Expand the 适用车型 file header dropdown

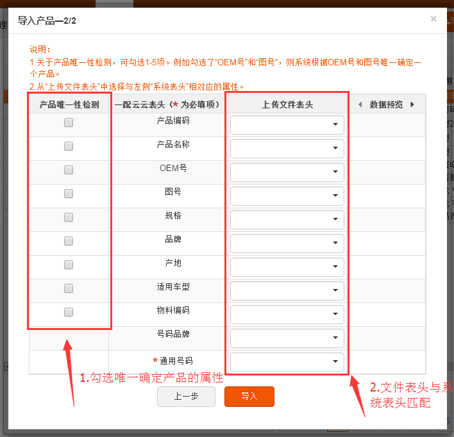287,291
